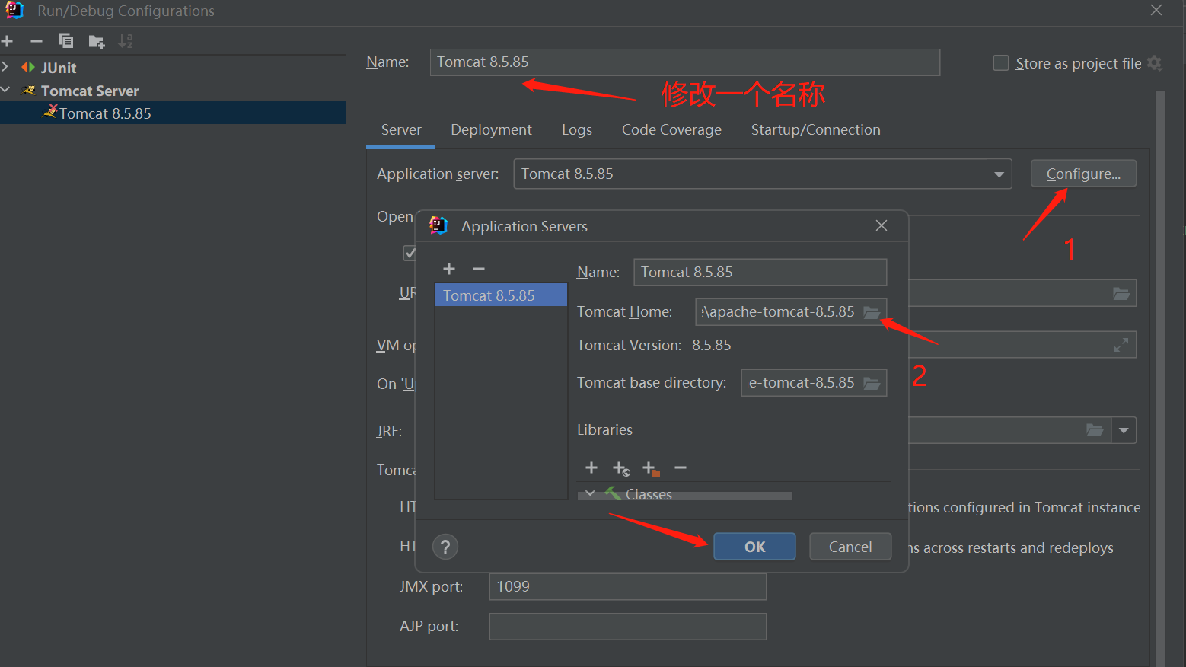The image size is (1186, 667).
Task: Open the JRE dropdown arrow
Action: [1124, 430]
